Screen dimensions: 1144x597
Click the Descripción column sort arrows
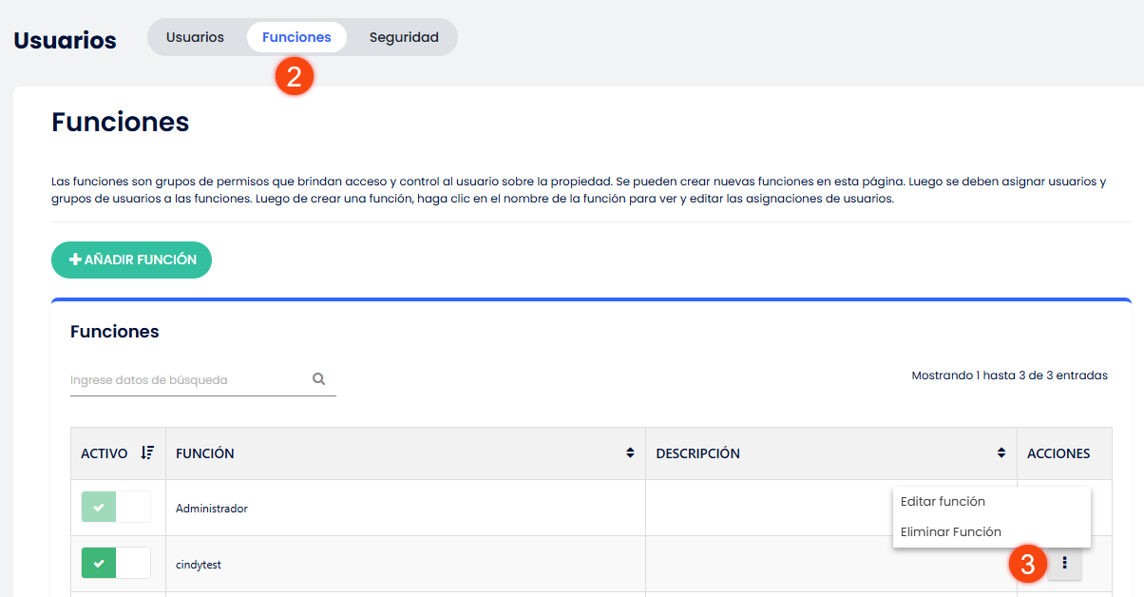point(1001,453)
